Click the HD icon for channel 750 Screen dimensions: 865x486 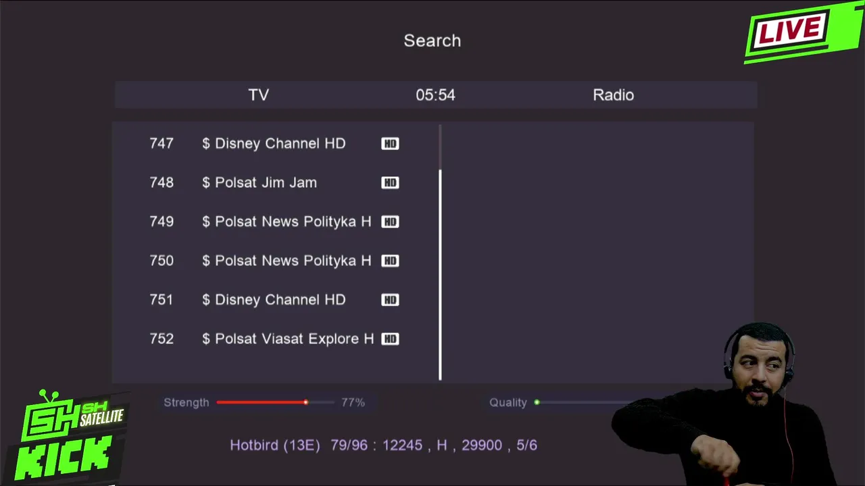coord(390,261)
